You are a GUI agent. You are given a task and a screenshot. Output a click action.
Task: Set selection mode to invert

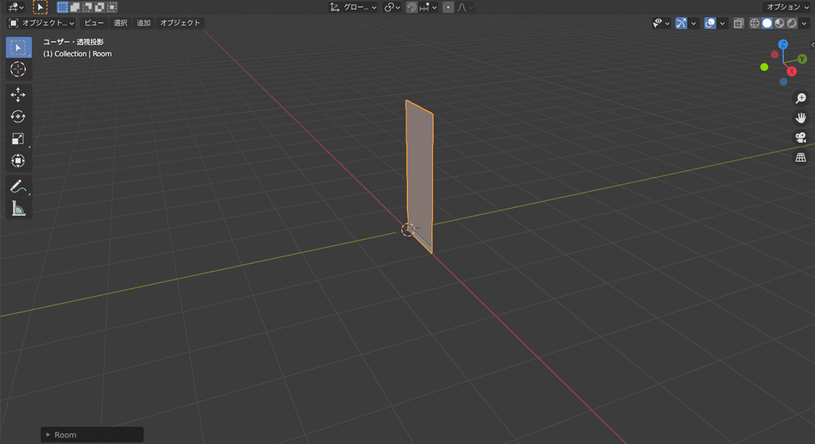coord(100,8)
